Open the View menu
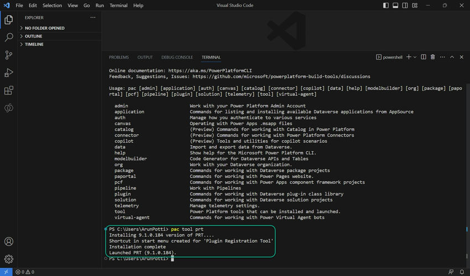Screen dimensions: 470x276 (72, 6)
